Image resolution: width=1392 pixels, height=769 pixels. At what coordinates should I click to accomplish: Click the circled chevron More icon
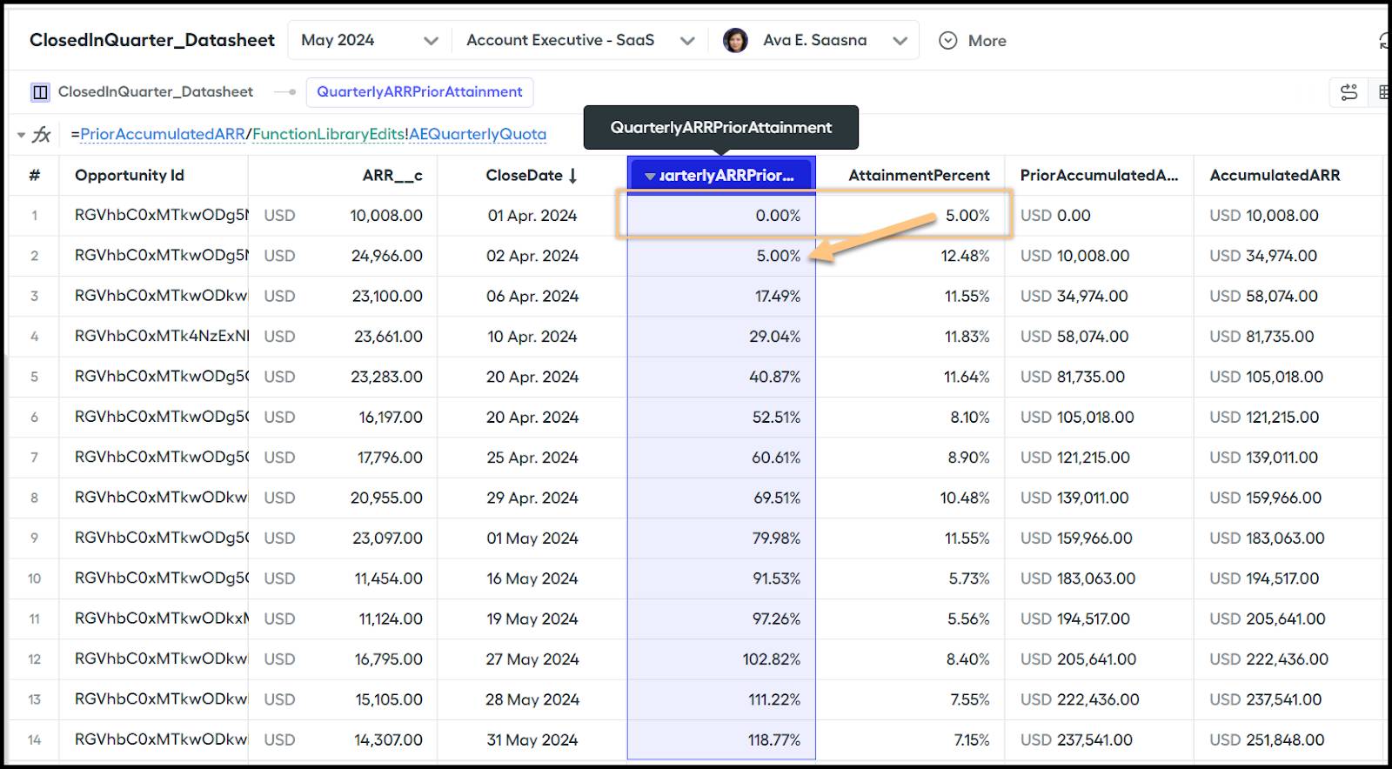948,41
